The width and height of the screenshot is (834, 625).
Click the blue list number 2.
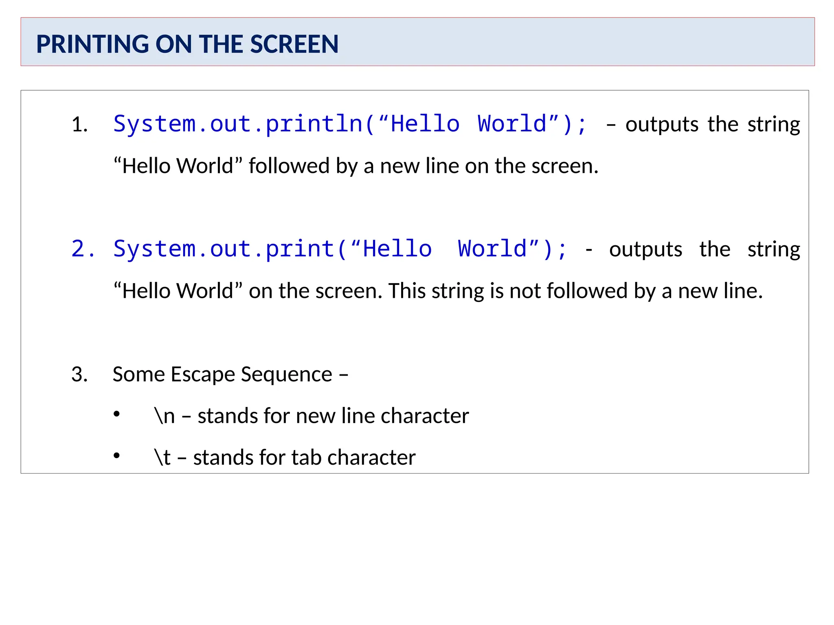pyautogui.click(x=83, y=249)
